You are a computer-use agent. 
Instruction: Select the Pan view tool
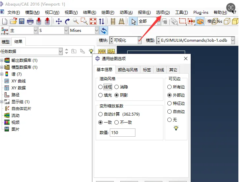[59, 21]
